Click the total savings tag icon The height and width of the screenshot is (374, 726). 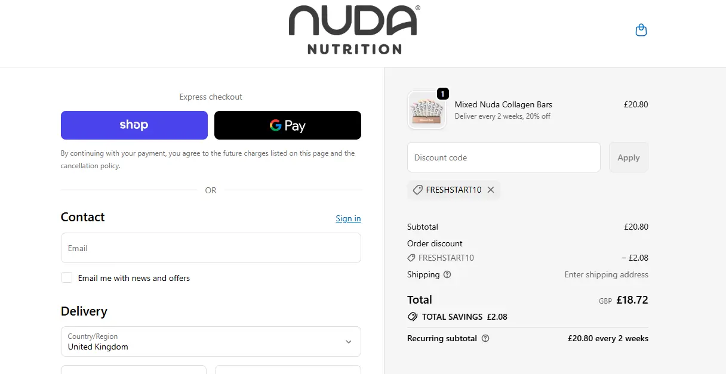click(413, 317)
